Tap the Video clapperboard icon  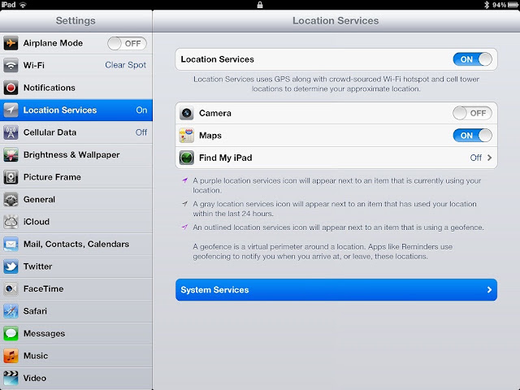point(11,378)
